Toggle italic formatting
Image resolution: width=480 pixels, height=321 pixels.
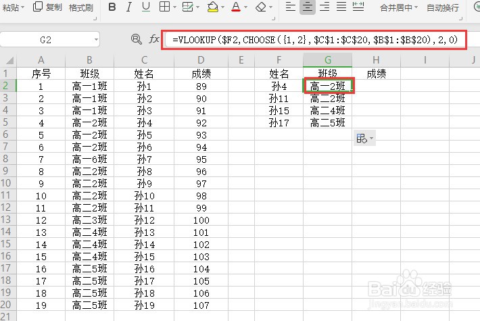click(x=129, y=7)
